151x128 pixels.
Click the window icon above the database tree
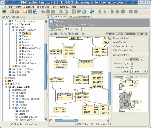[x=24, y=17]
